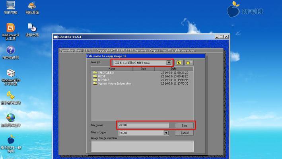Open the Look in drive dropdown

(x=142, y=63)
